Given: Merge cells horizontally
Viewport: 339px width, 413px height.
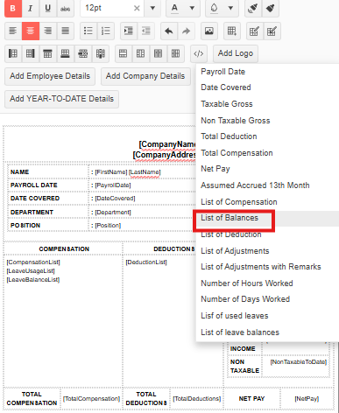Looking at the screenshot, I should [x=124, y=53].
